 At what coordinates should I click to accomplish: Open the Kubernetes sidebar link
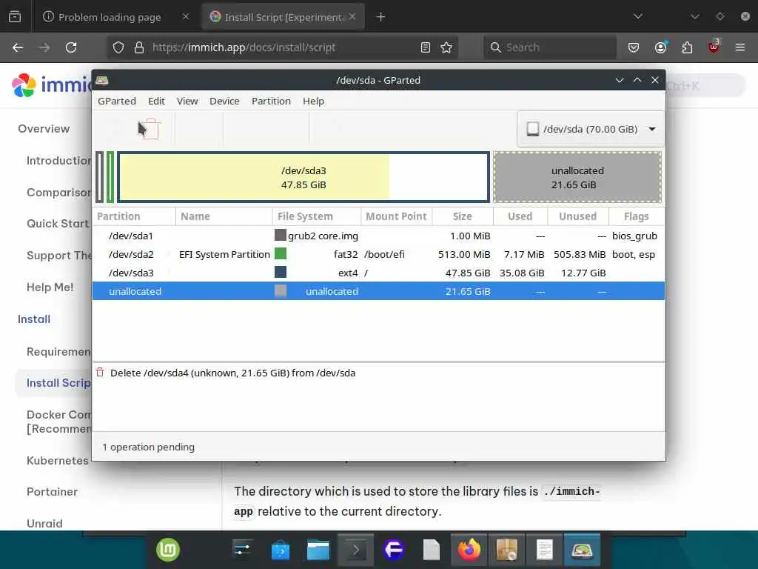click(58, 461)
